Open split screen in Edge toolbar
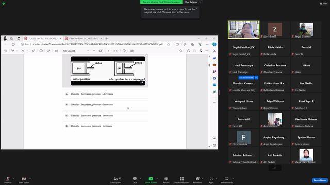Image resolution: width=330 pixels, height=185 pixels. point(177,44)
